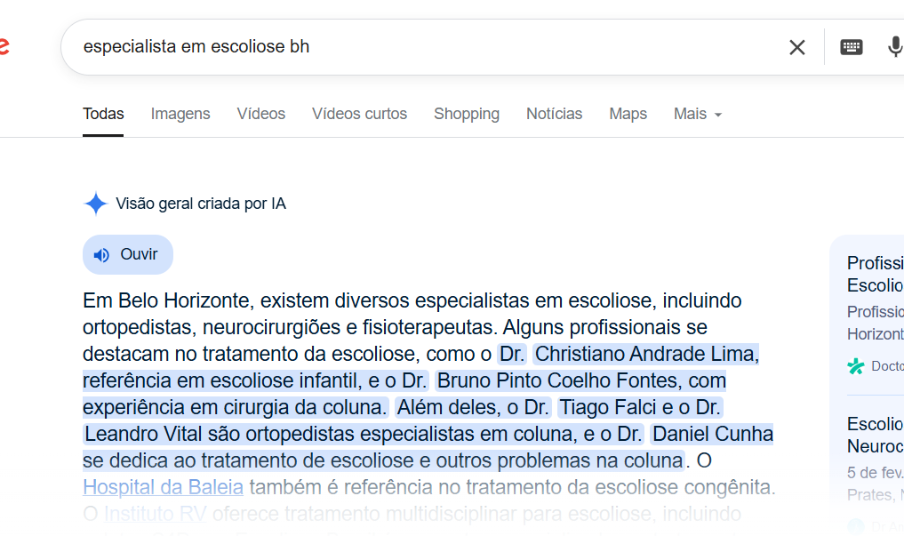
Task: Click the AI overview sparkle icon
Action: (x=96, y=204)
